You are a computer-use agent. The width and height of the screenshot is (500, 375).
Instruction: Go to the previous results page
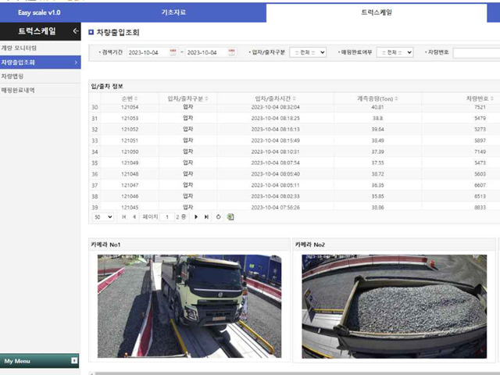tap(134, 216)
